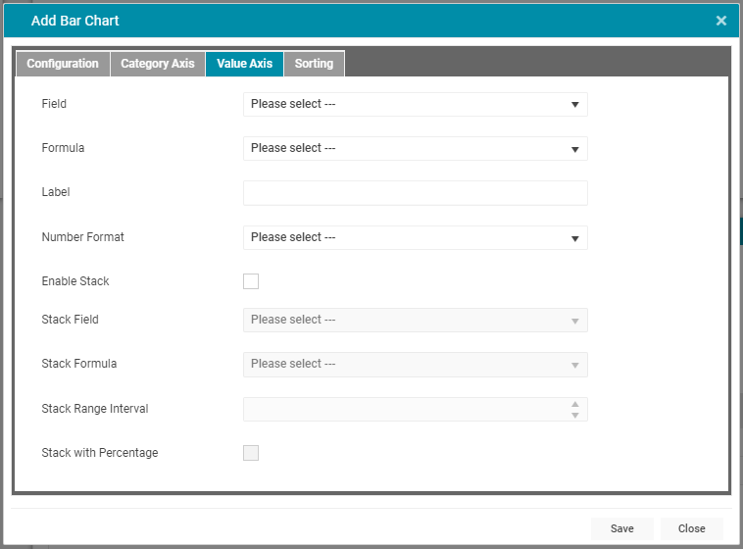The height and width of the screenshot is (549, 743).
Task: Click the Number Format dropdown arrow icon
Action: [574, 238]
